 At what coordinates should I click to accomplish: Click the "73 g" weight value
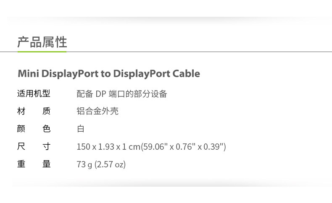(84, 164)
